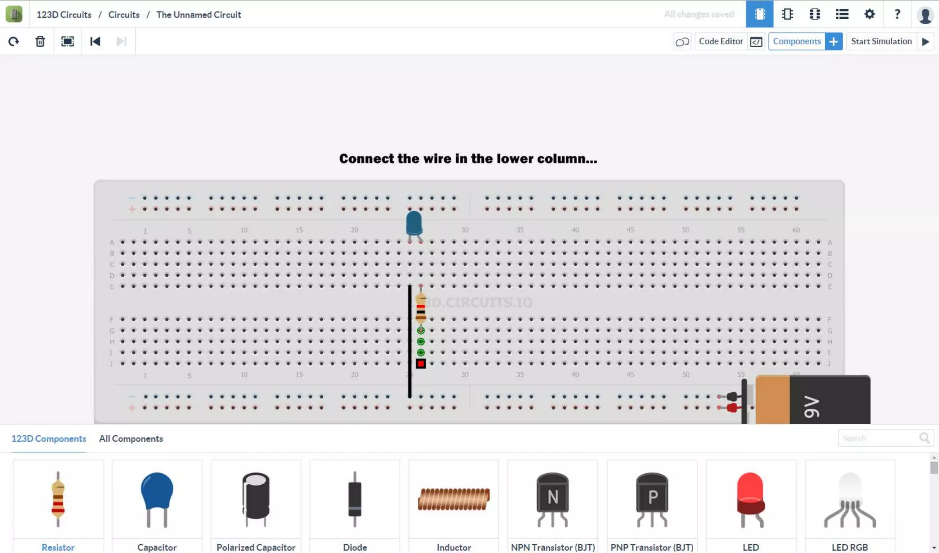Open the help question mark
This screenshot has height=553, width=939.
[x=897, y=14]
